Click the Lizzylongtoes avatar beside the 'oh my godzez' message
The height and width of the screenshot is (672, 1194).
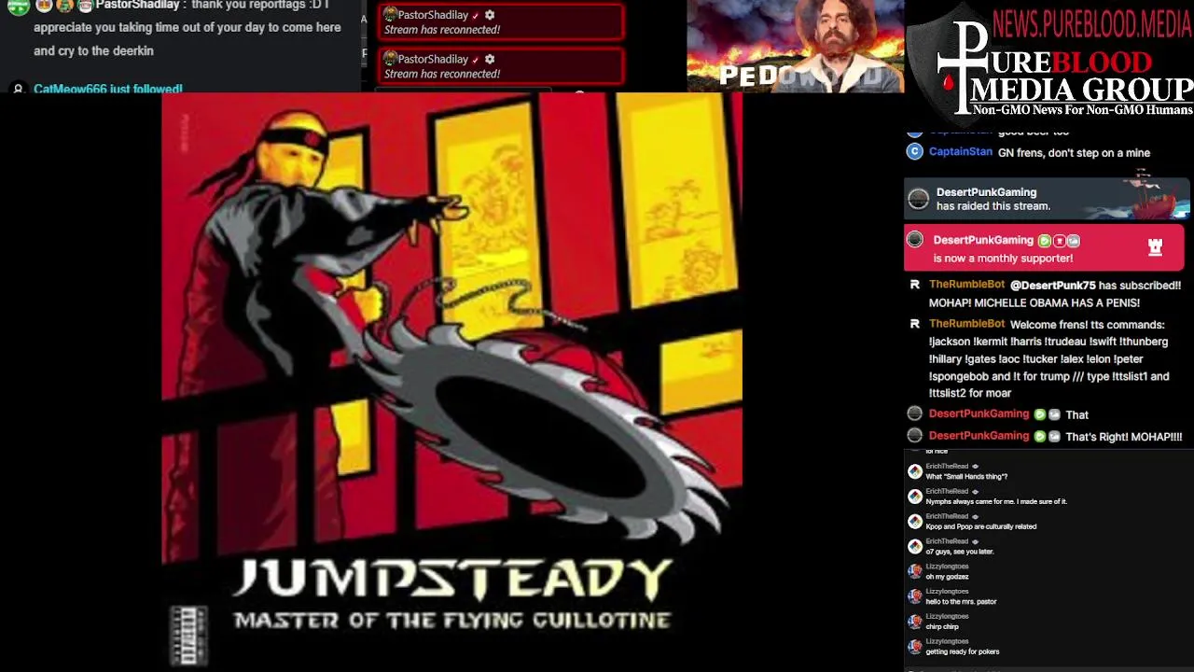click(x=915, y=571)
